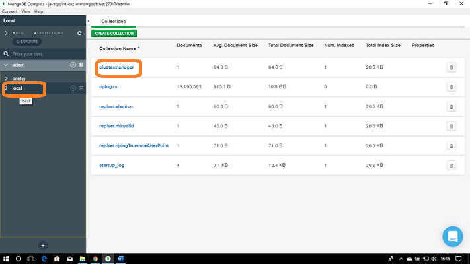Create a new database with plus button
The height and width of the screenshot is (264, 470).
click(x=43, y=246)
